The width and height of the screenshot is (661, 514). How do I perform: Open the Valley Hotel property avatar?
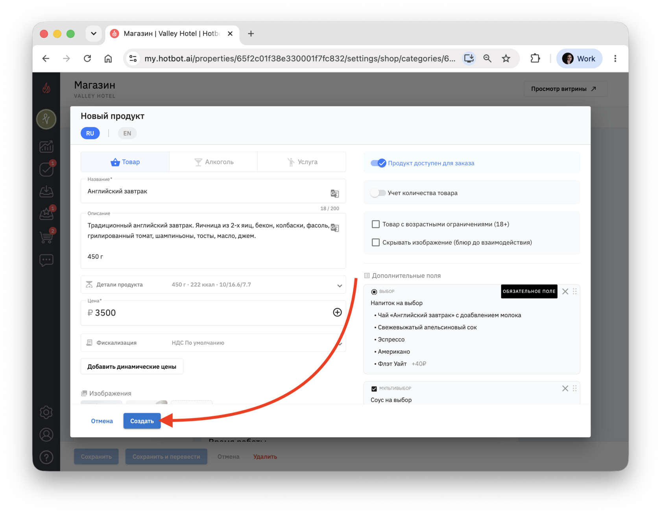(x=46, y=119)
